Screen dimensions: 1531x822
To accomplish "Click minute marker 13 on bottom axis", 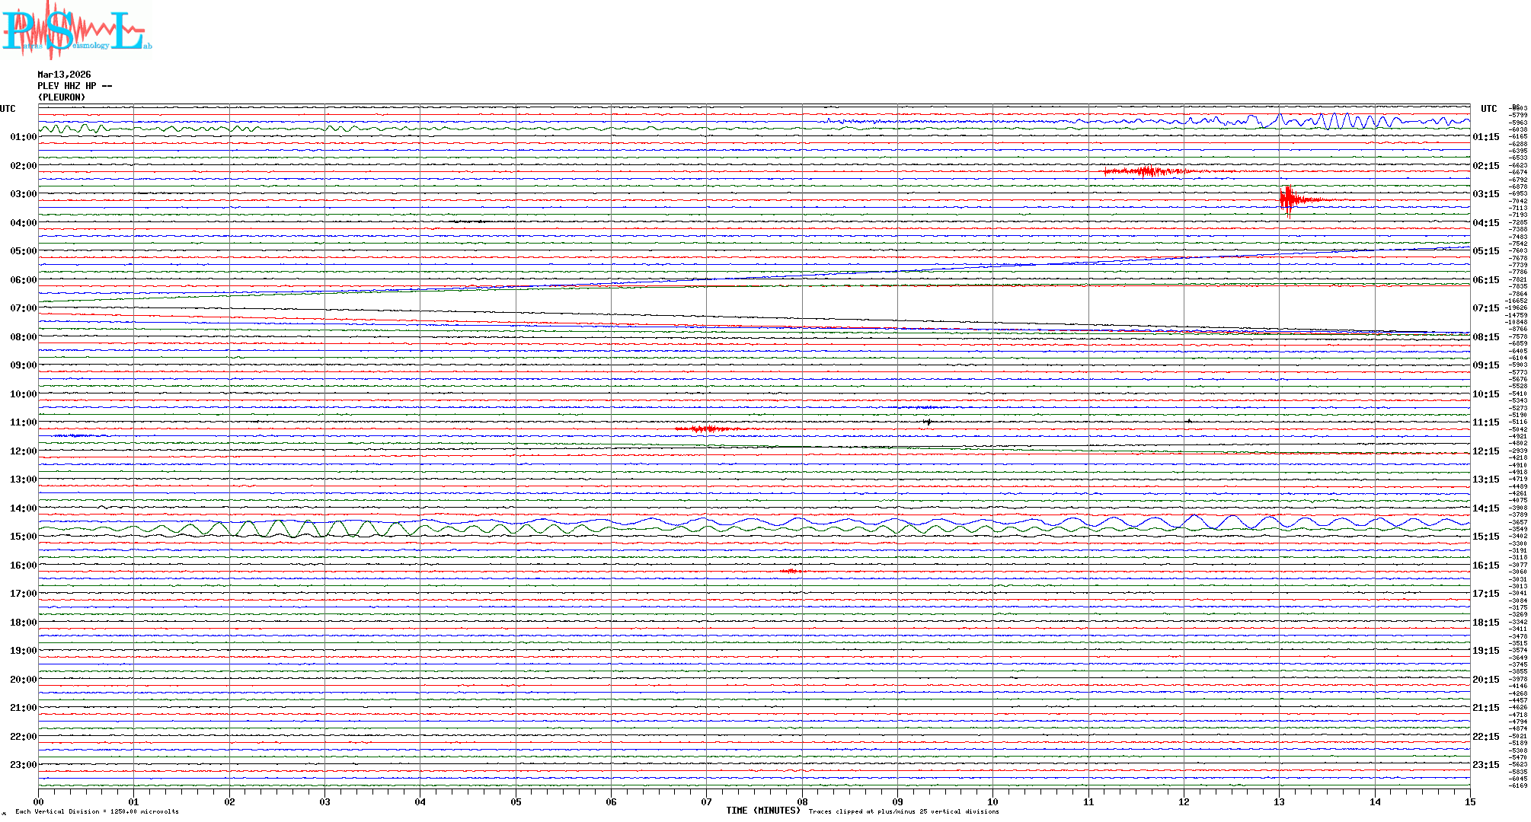I will 1279,801.
